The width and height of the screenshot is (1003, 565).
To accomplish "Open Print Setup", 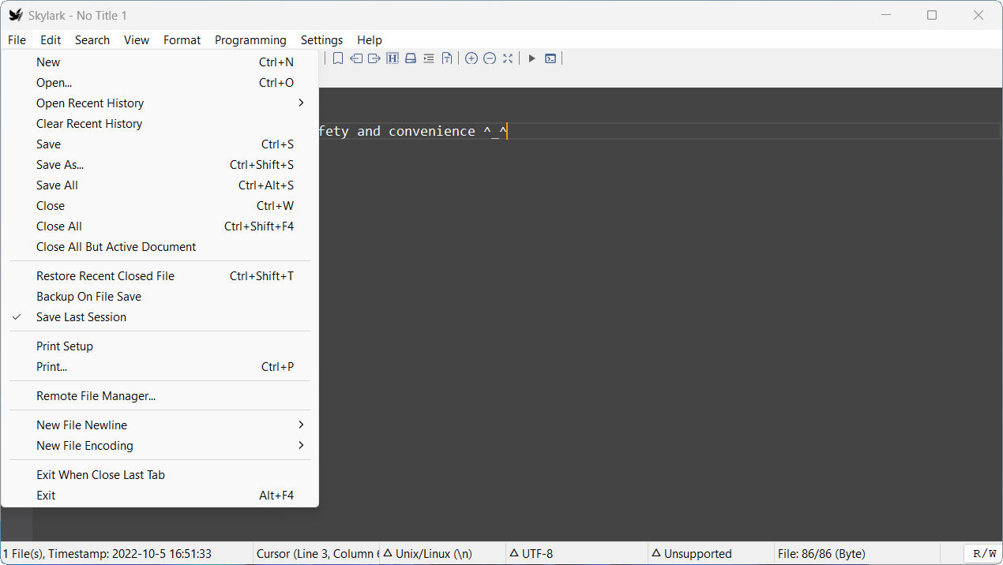I will pyautogui.click(x=160, y=346).
